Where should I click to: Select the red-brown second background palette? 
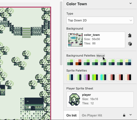tap(78, 62)
